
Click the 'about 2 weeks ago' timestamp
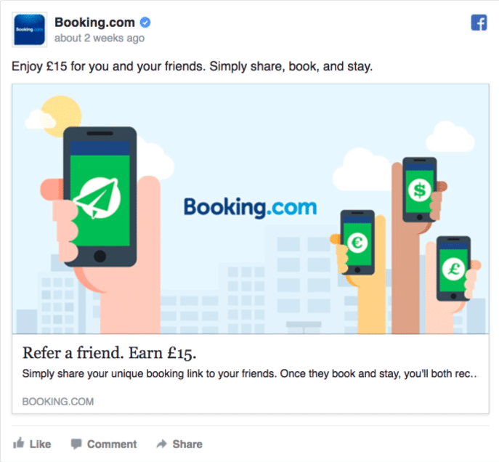pyautogui.click(x=100, y=38)
